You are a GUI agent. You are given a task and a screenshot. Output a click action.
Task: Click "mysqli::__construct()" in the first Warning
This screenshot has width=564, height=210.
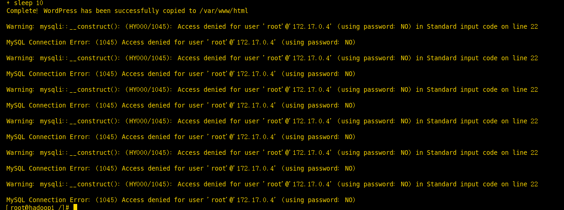click(x=80, y=27)
